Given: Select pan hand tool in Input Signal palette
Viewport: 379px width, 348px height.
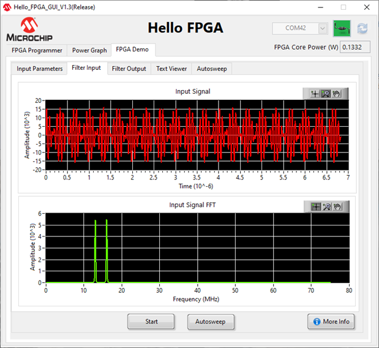Looking at the screenshot, I should click(337, 94).
